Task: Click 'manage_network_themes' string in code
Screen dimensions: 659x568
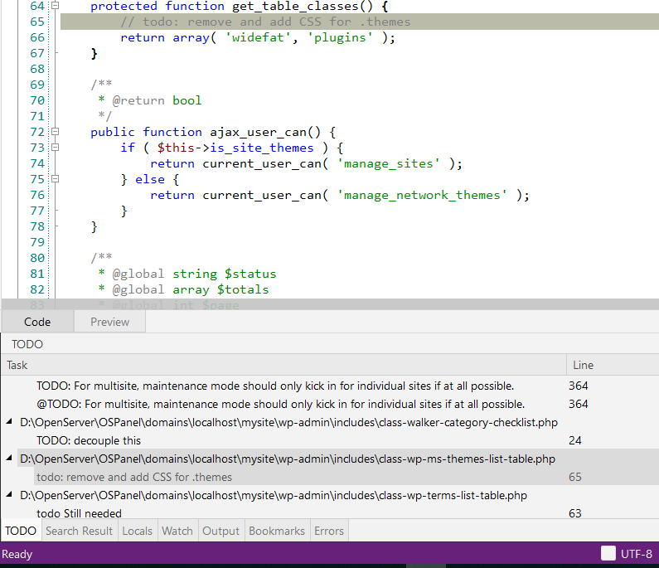Action: coord(422,195)
